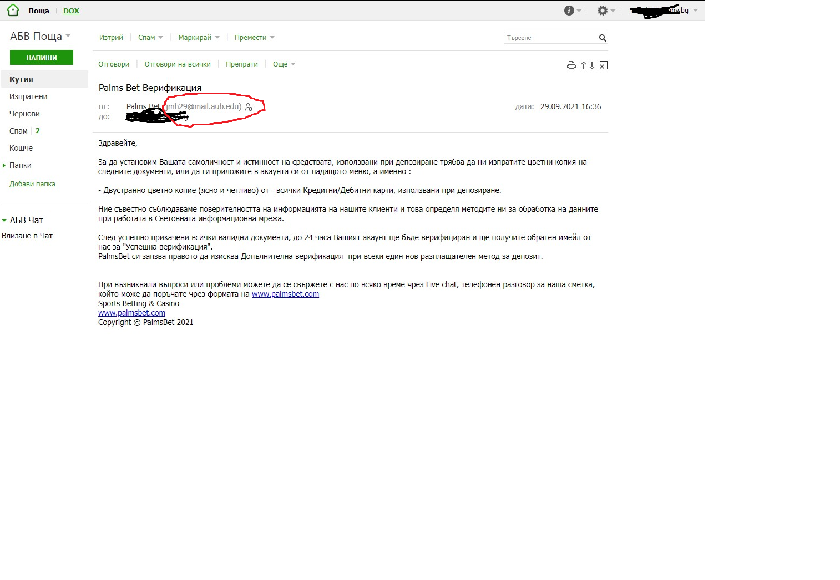Viewport: 840px width, 580px height.
Task: Close the message view with X icon
Action: [x=604, y=65]
